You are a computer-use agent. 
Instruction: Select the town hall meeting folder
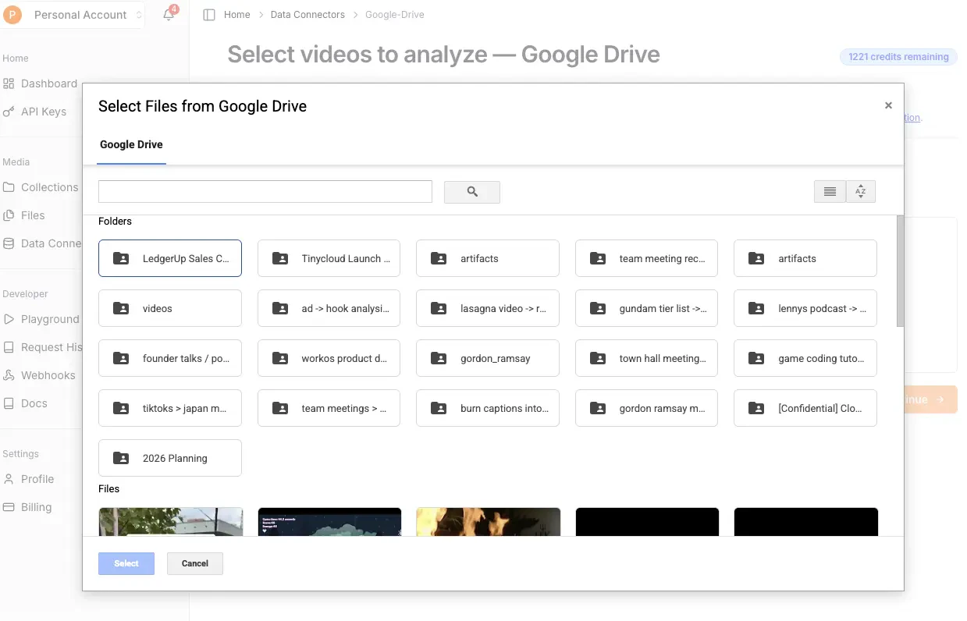pyautogui.click(x=647, y=358)
